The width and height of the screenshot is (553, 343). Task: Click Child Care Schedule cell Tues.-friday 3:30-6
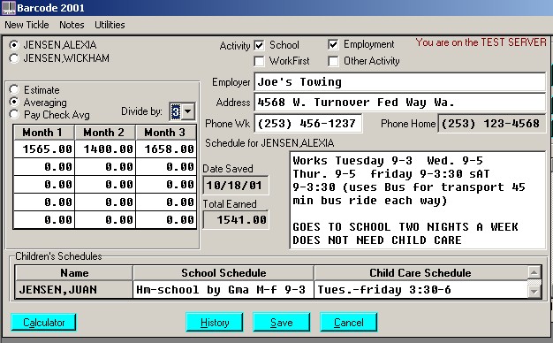[x=420, y=290]
